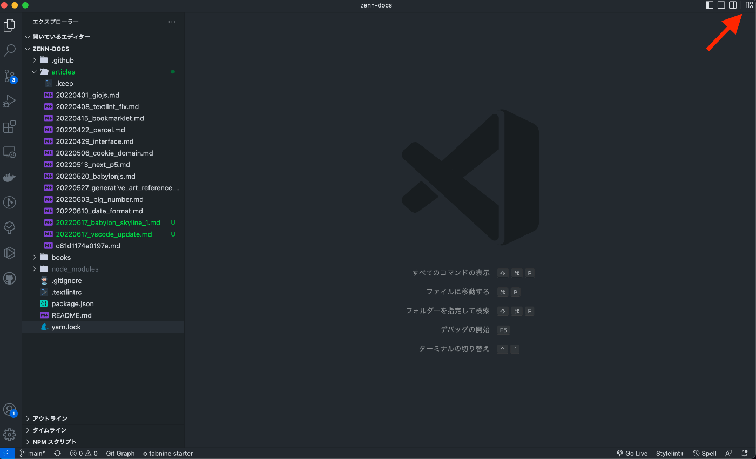The width and height of the screenshot is (756, 459).
Task: Open 20220603_big_number.md
Action: (x=103, y=200)
